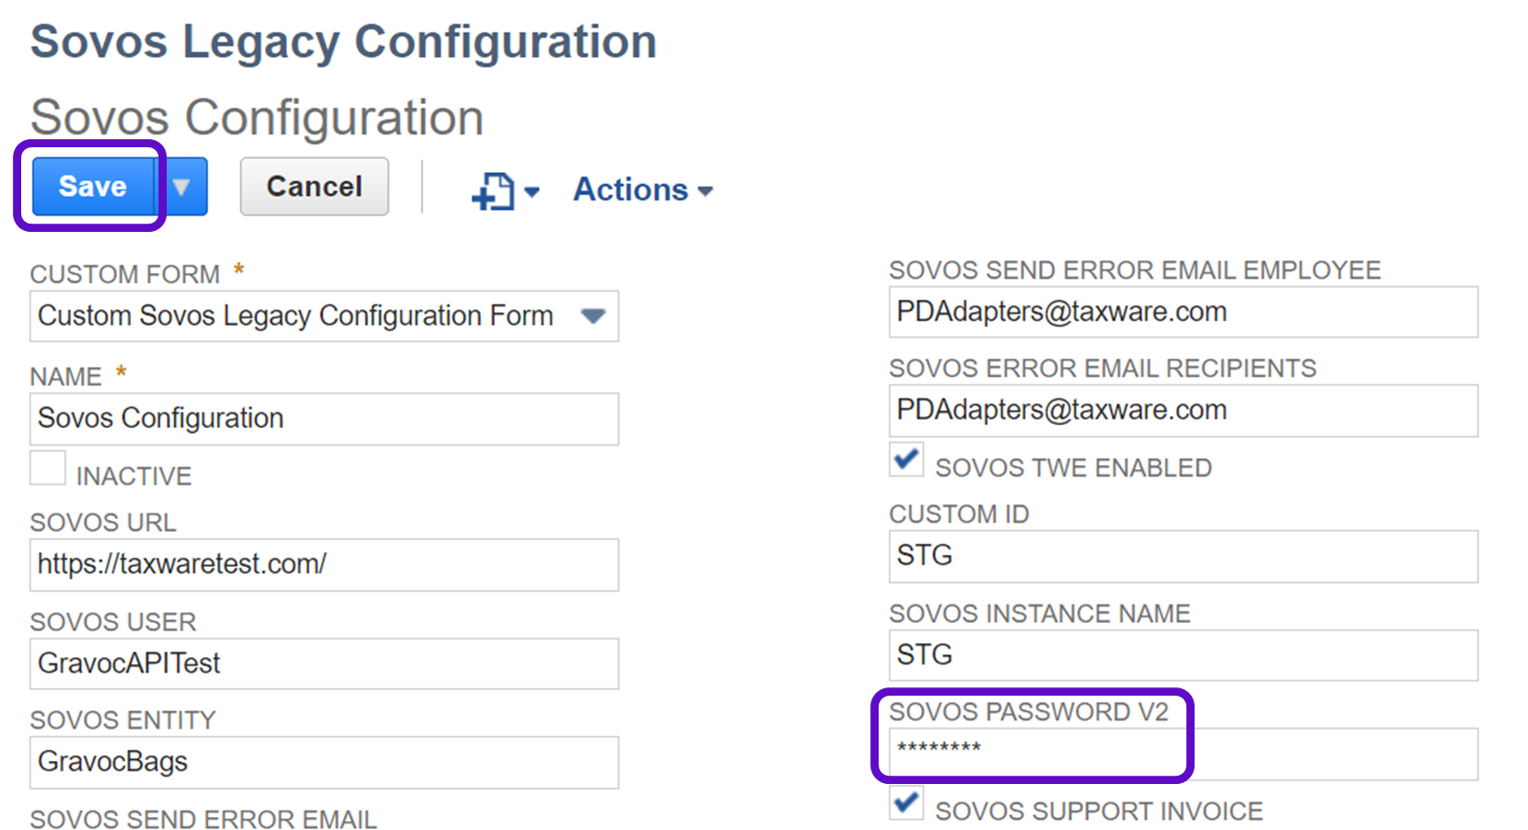Click the Sovos Password V2 field
Image resolution: width=1528 pixels, height=830 pixels.
(x=1183, y=754)
